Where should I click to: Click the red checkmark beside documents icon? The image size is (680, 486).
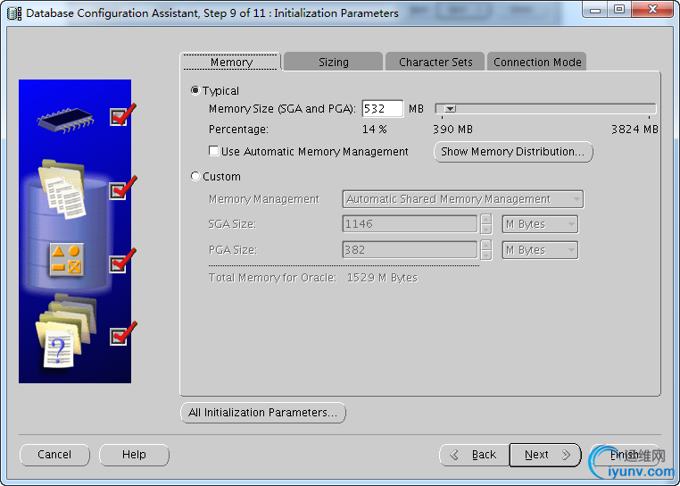122,188
